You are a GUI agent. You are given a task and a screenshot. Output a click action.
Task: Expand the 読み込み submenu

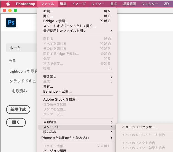(77, 132)
